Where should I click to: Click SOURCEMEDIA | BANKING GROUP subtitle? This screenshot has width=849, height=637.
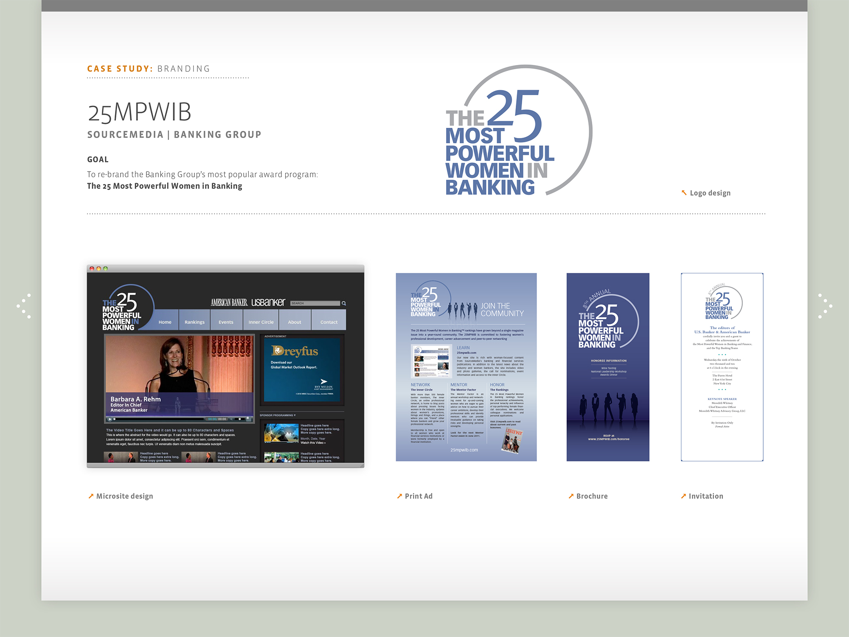174,135
